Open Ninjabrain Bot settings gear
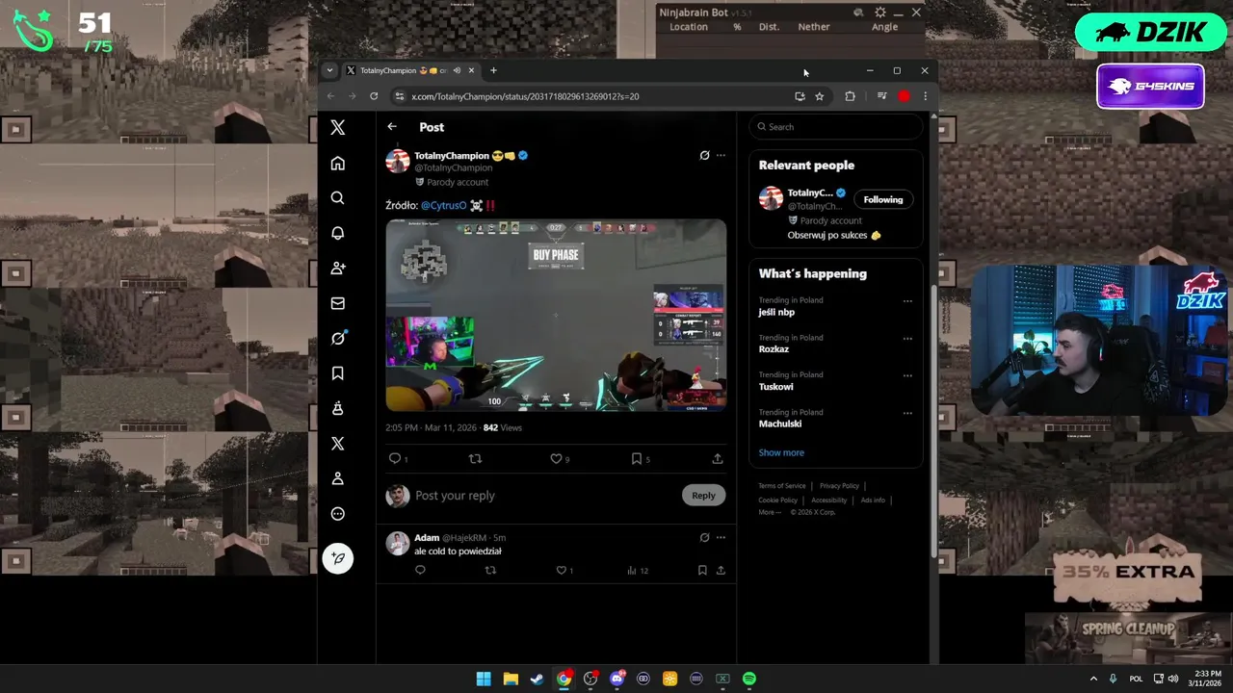The height and width of the screenshot is (693, 1233). click(879, 13)
